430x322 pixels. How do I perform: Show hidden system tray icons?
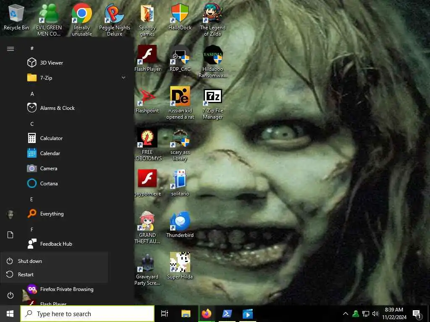(x=346, y=314)
